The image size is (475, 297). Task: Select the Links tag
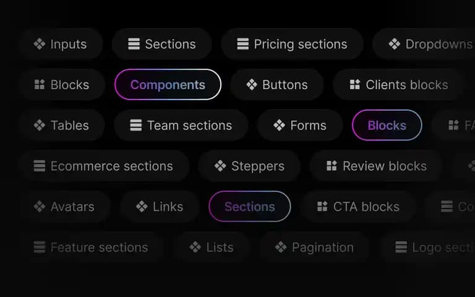point(160,207)
